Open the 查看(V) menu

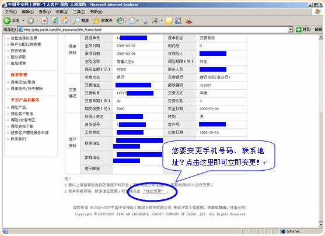tap(44, 12)
